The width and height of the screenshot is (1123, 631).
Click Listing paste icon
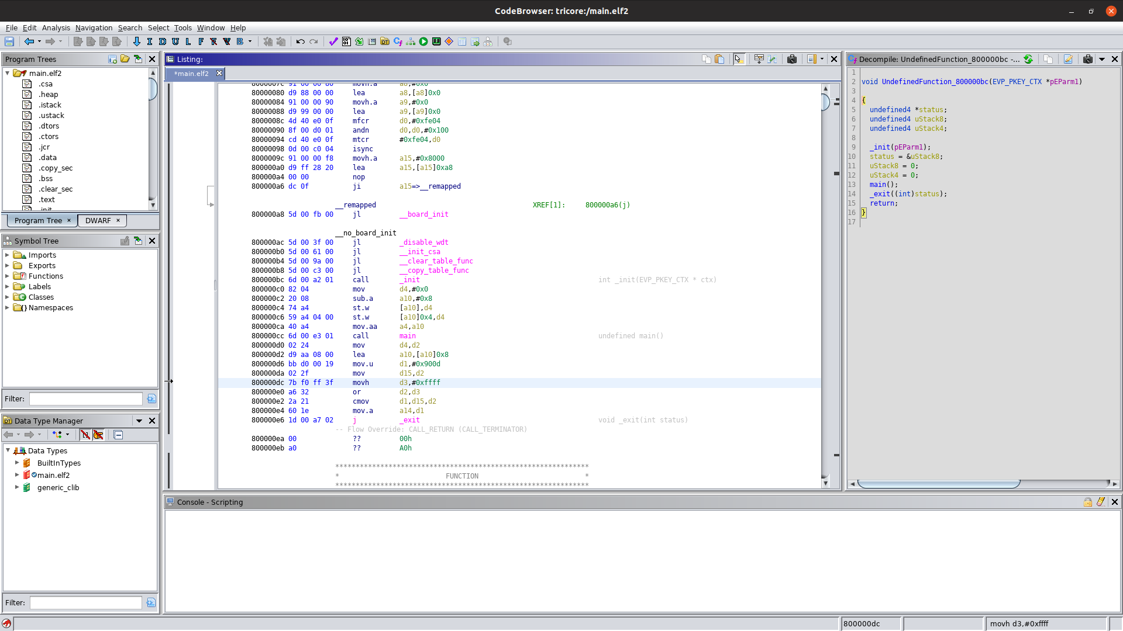point(719,59)
